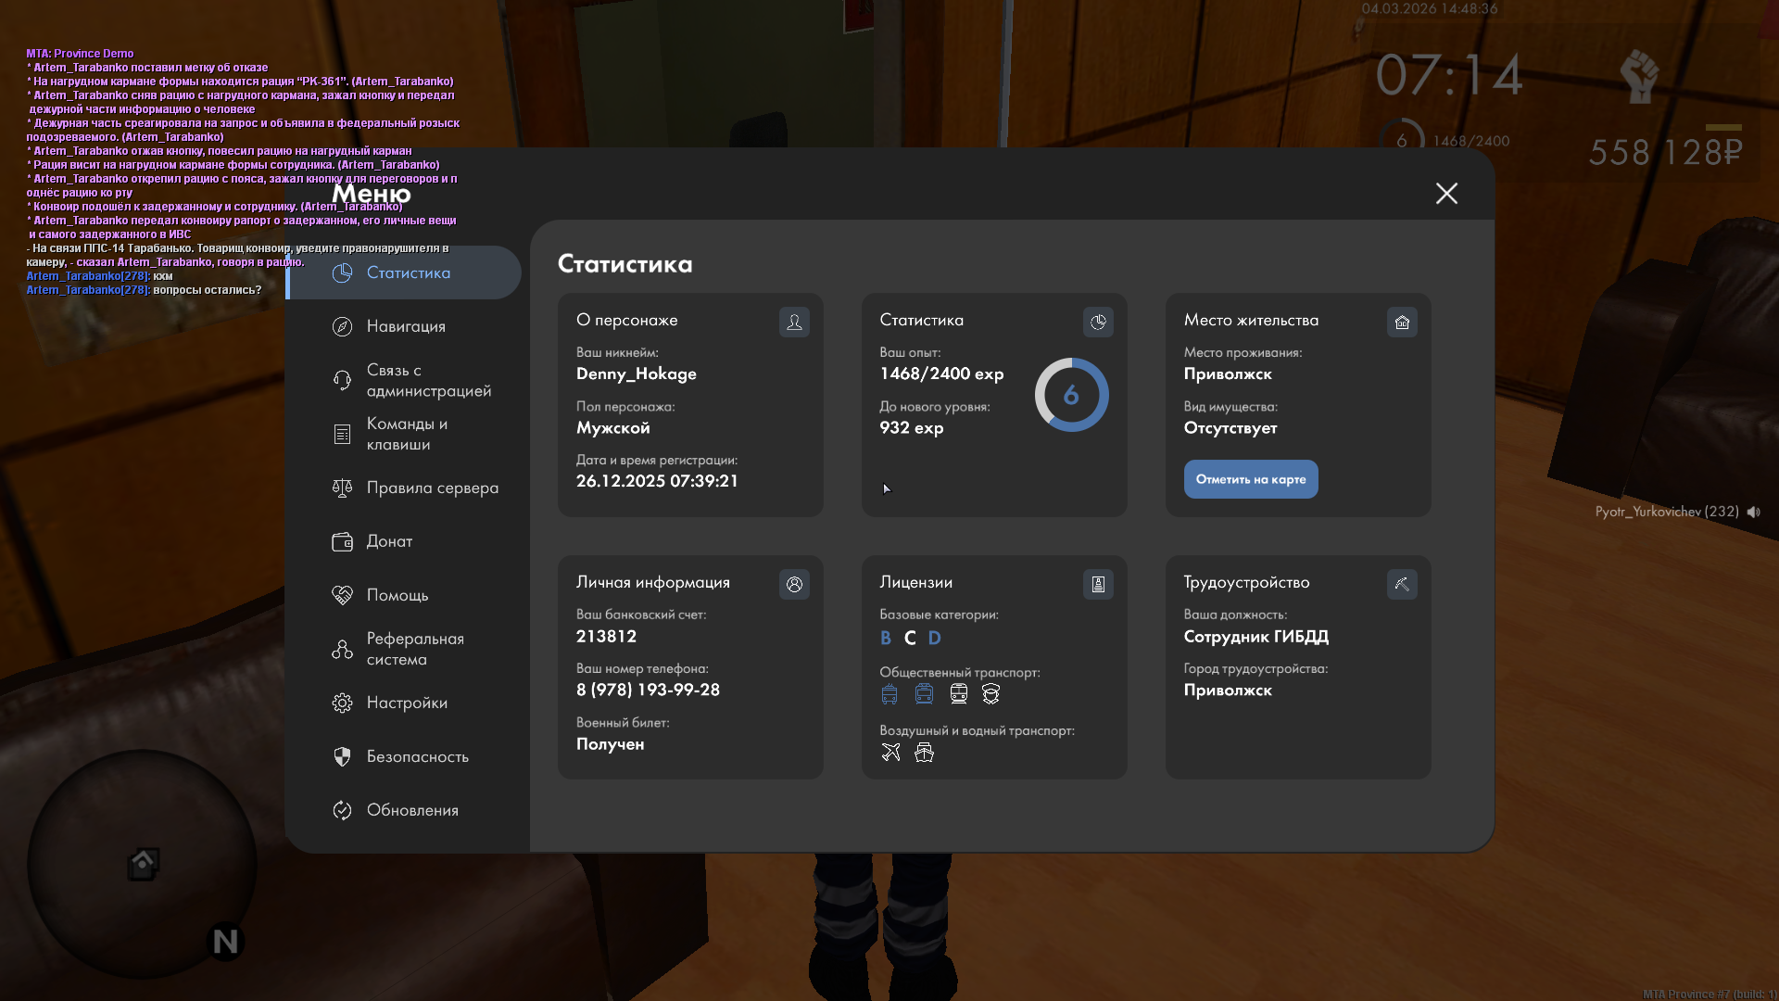Click the document icon in Лицензии card
This screenshot has width=1779, height=1001.
pos(1098,584)
